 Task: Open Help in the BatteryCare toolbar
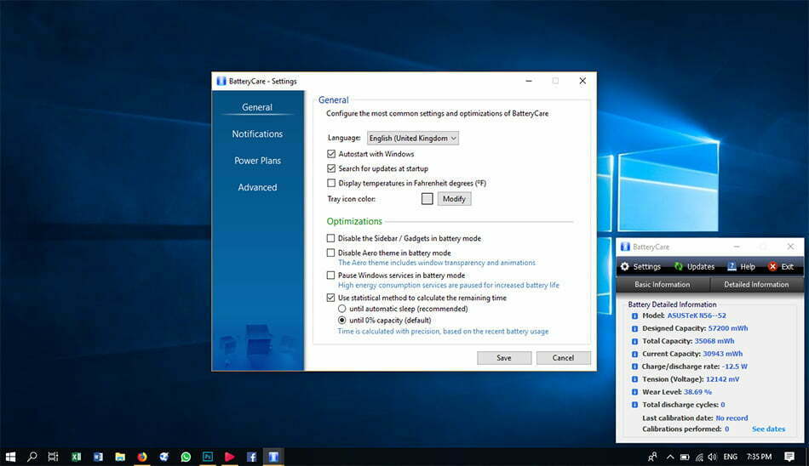[742, 266]
